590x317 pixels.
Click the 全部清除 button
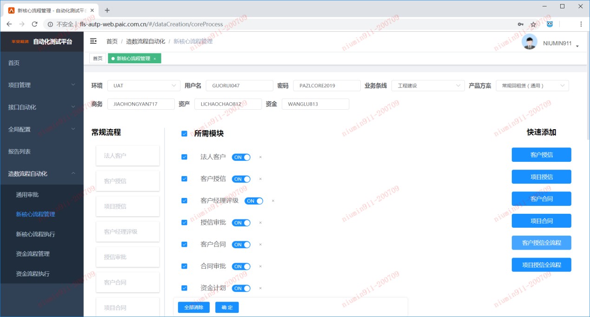(193, 307)
